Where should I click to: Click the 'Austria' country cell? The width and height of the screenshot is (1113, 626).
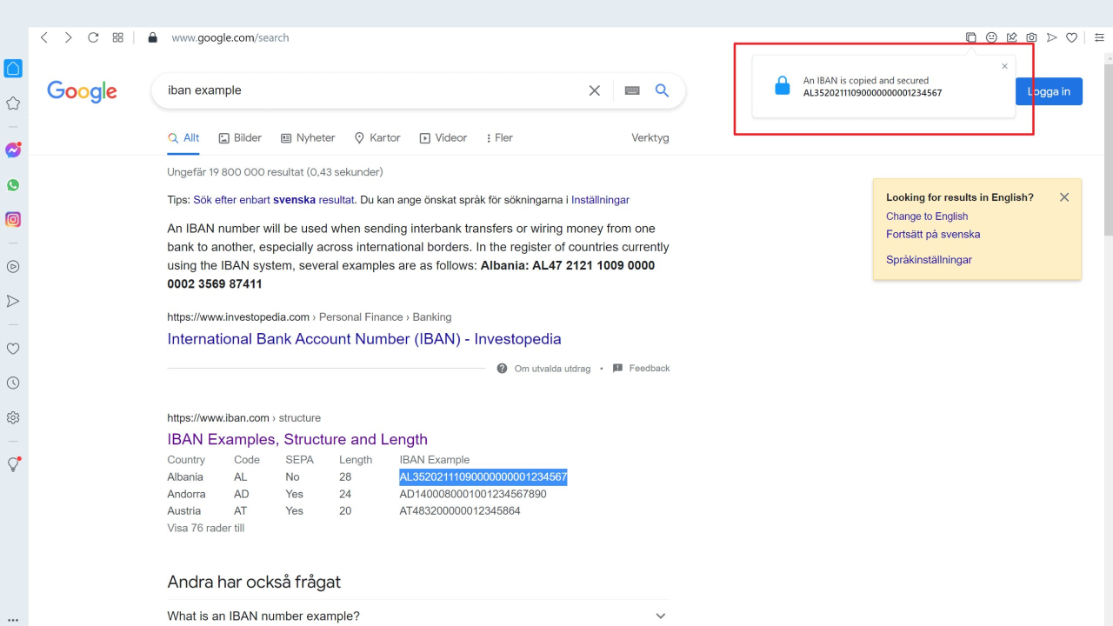(x=183, y=511)
